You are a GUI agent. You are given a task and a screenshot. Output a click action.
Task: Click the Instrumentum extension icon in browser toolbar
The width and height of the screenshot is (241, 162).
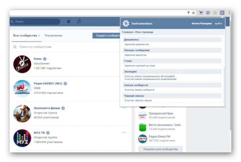coord(222,13)
